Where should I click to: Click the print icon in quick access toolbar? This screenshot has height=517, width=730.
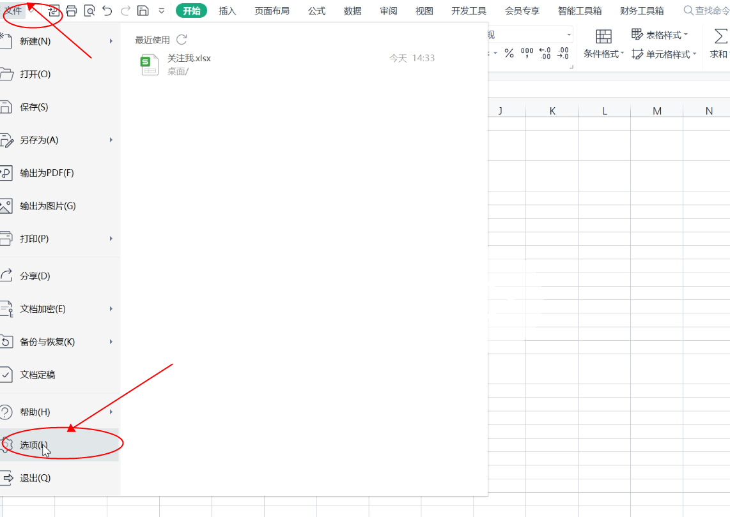tap(71, 10)
